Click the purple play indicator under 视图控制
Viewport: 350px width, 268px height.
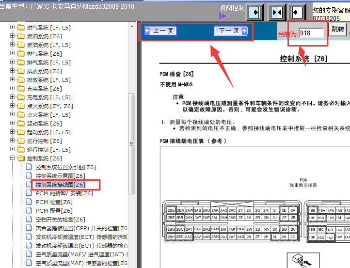point(223,16)
